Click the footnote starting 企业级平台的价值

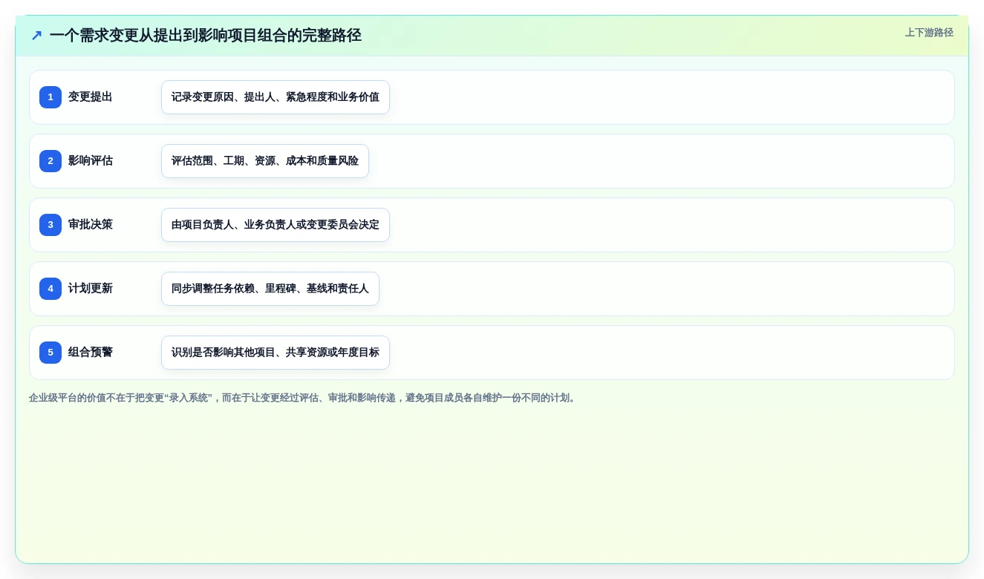pos(304,398)
